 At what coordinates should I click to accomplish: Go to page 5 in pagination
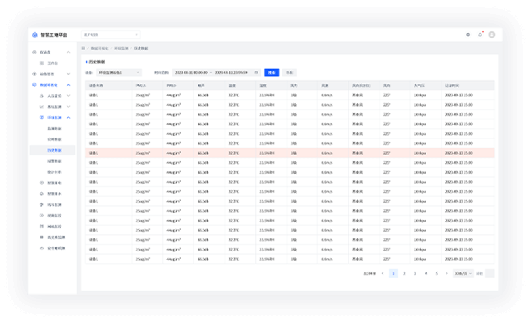click(x=437, y=274)
